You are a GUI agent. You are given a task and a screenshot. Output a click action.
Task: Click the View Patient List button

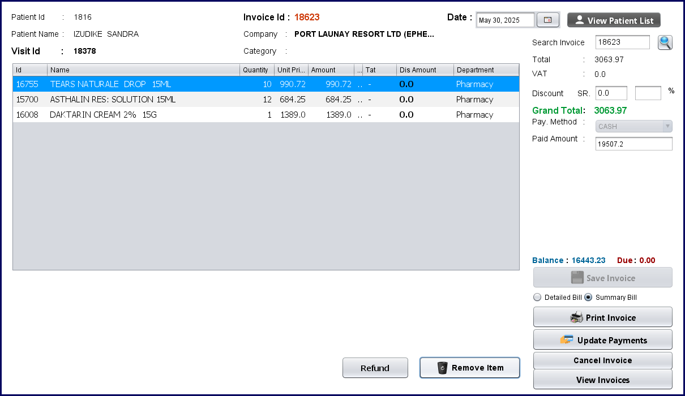(614, 20)
